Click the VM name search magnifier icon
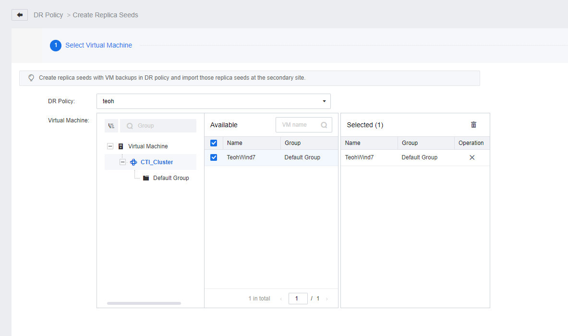This screenshot has width=568, height=336. (x=324, y=125)
